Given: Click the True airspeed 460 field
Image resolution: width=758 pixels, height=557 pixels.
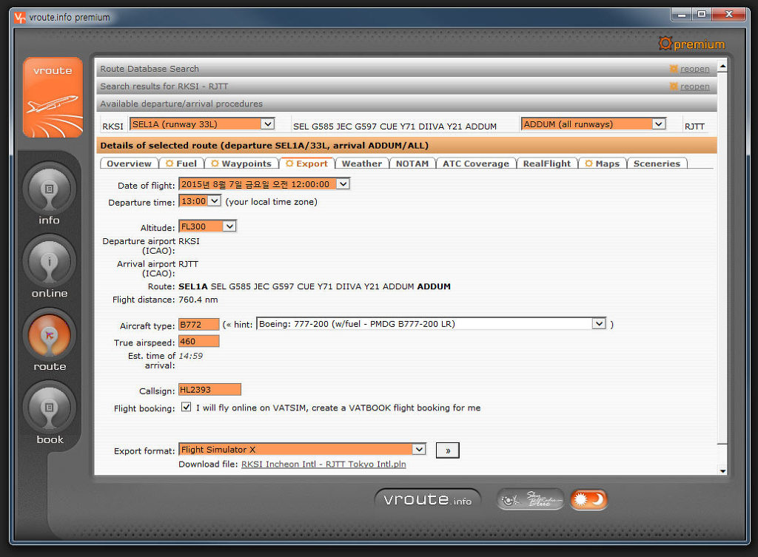Looking at the screenshot, I should 198,341.
